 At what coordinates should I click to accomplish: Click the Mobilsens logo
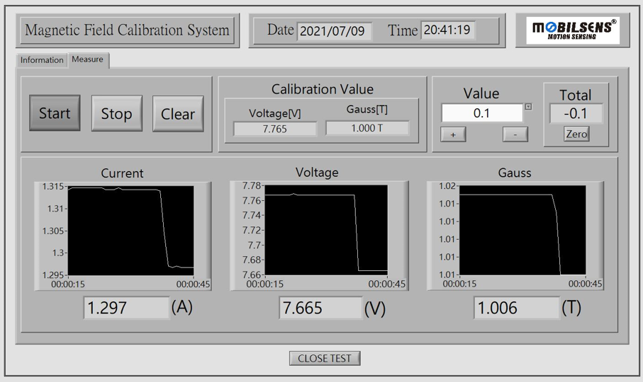(x=573, y=31)
